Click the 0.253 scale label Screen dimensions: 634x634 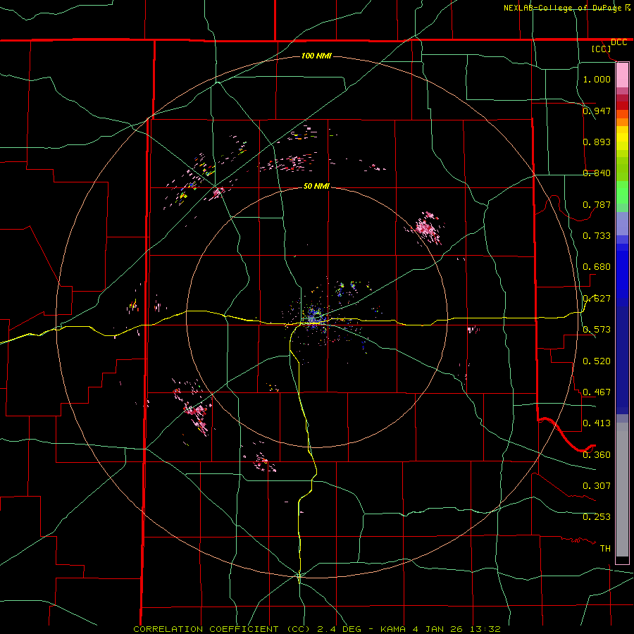click(597, 517)
